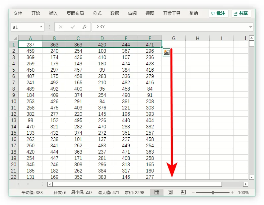Image resolution: width=264 pixels, height=205 pixels.
Task: Select the column H header
Action: (198, 38)
